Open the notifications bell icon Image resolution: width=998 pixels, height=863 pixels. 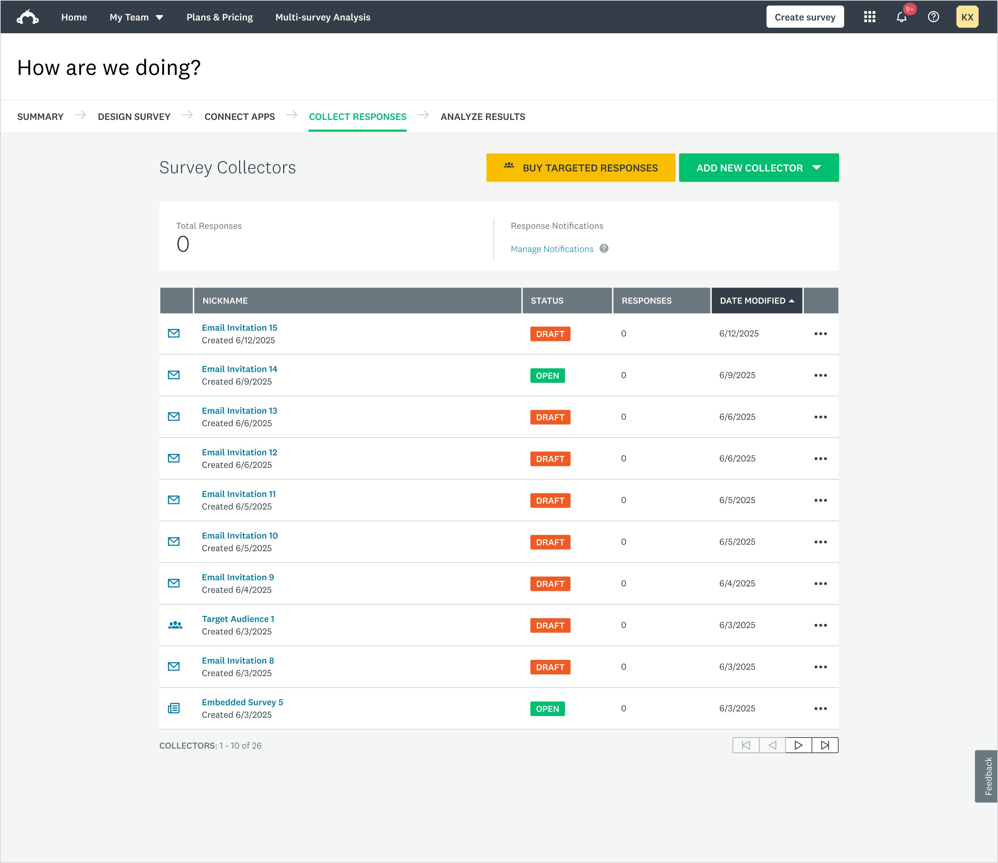click(901, 17)
